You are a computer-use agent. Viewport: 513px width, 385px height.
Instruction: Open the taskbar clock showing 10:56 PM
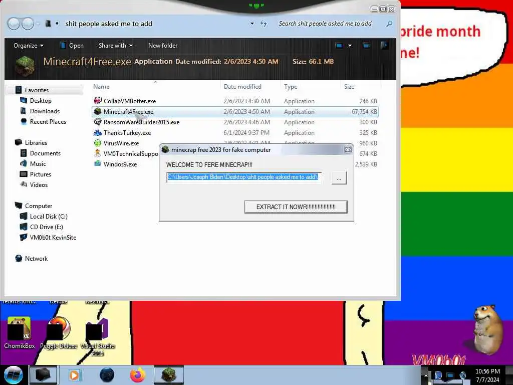pos(487,375)
